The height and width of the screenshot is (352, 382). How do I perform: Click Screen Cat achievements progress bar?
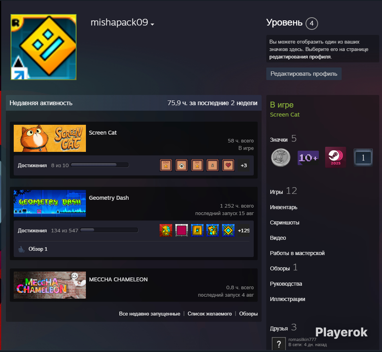pos(100,165)
